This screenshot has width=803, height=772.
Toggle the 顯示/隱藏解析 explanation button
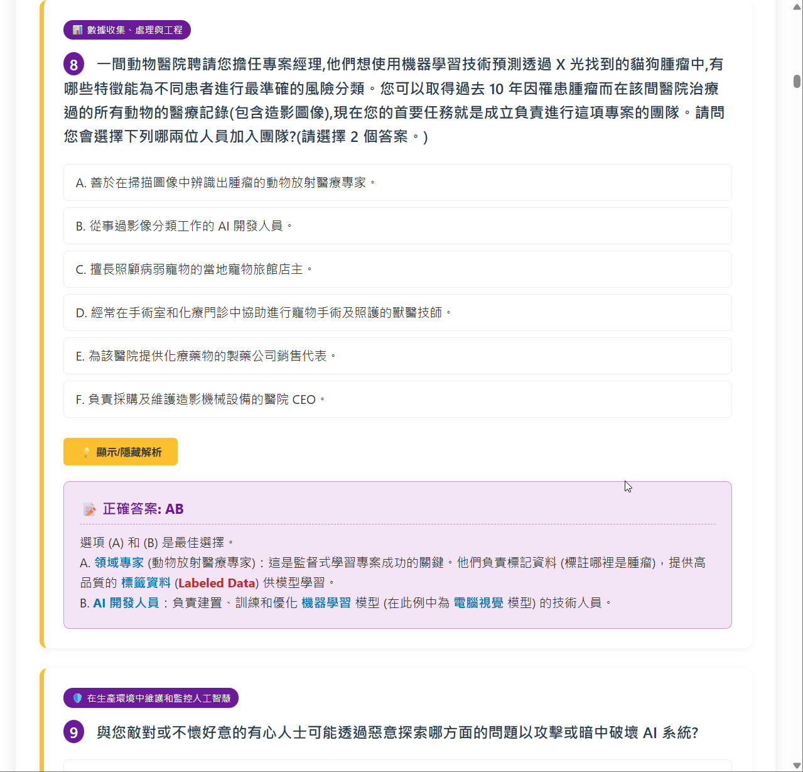coord(121,452)
